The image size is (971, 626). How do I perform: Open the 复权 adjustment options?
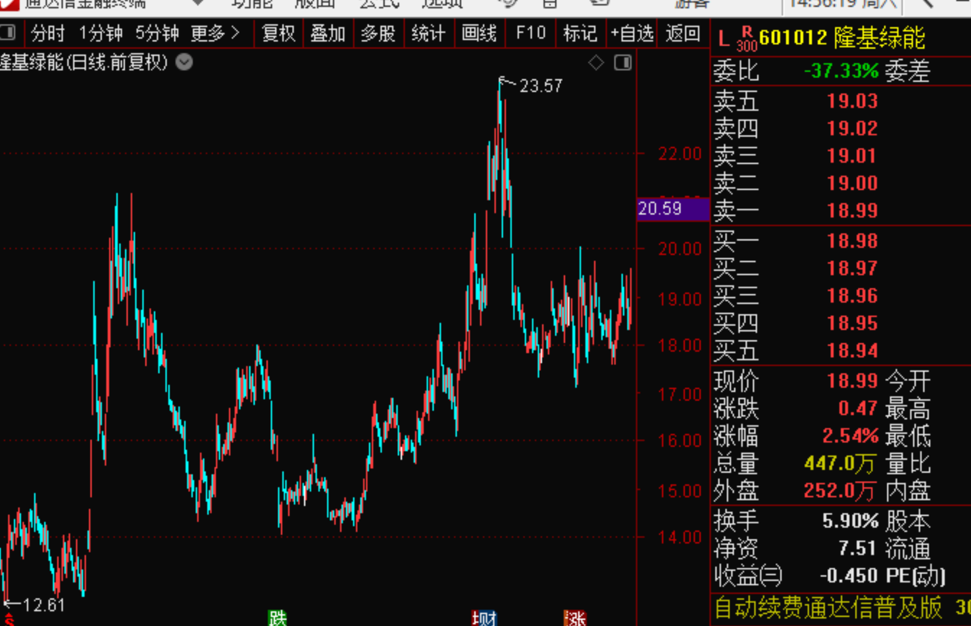tap(278, 33)
